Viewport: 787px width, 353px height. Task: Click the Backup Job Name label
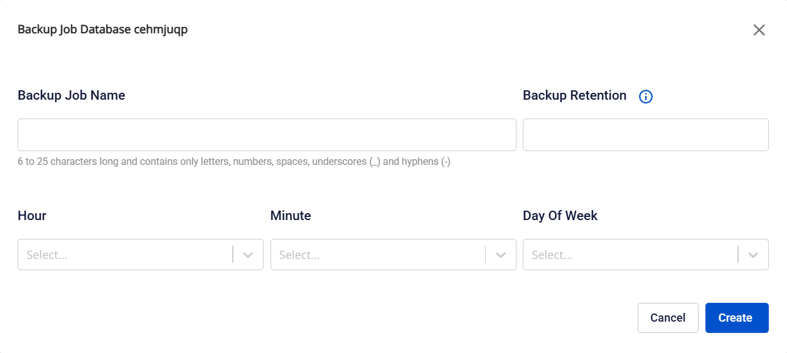(72, 95)
